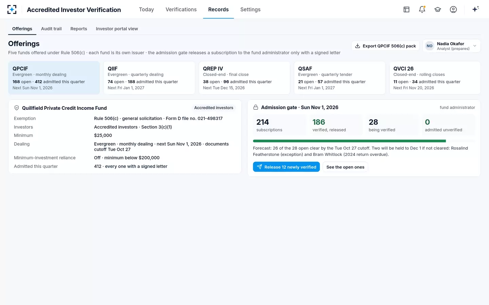
Task: Select the Records tab
Action: (x=218, y=9)
